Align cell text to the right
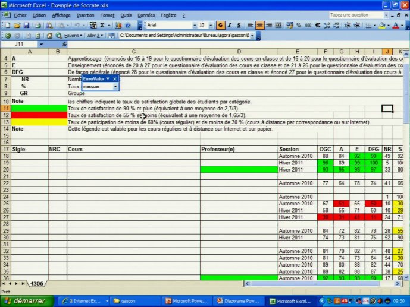 pos(269,26)
